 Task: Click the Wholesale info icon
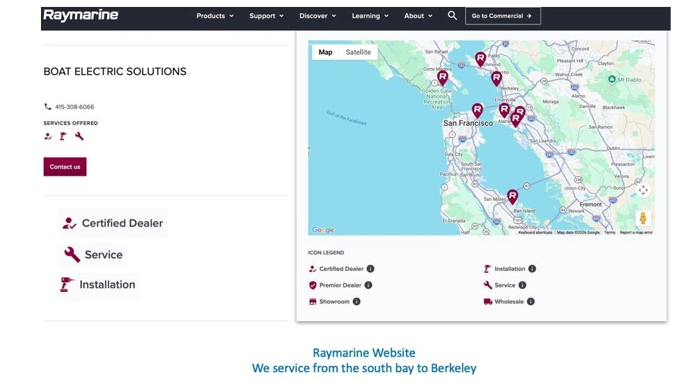530,301
